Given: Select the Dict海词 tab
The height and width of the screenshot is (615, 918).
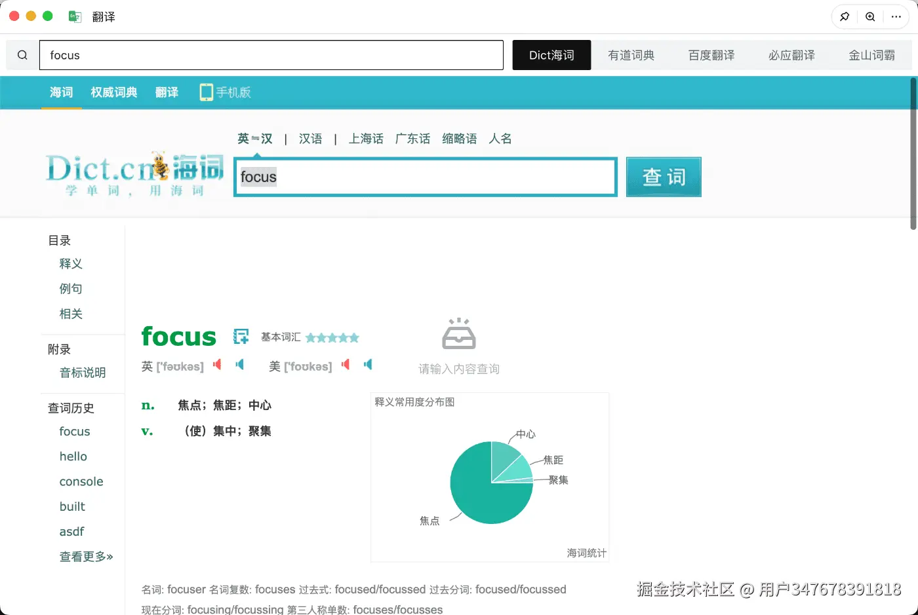Looking at the screenshot, I should point(551,55).
